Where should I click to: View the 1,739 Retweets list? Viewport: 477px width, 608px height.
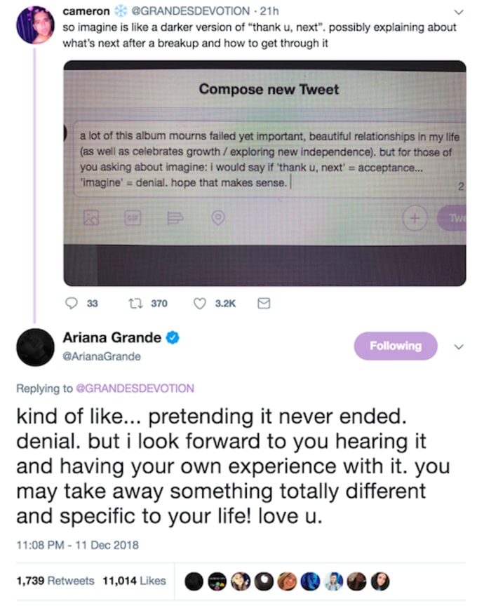click(x=55, y=581)
